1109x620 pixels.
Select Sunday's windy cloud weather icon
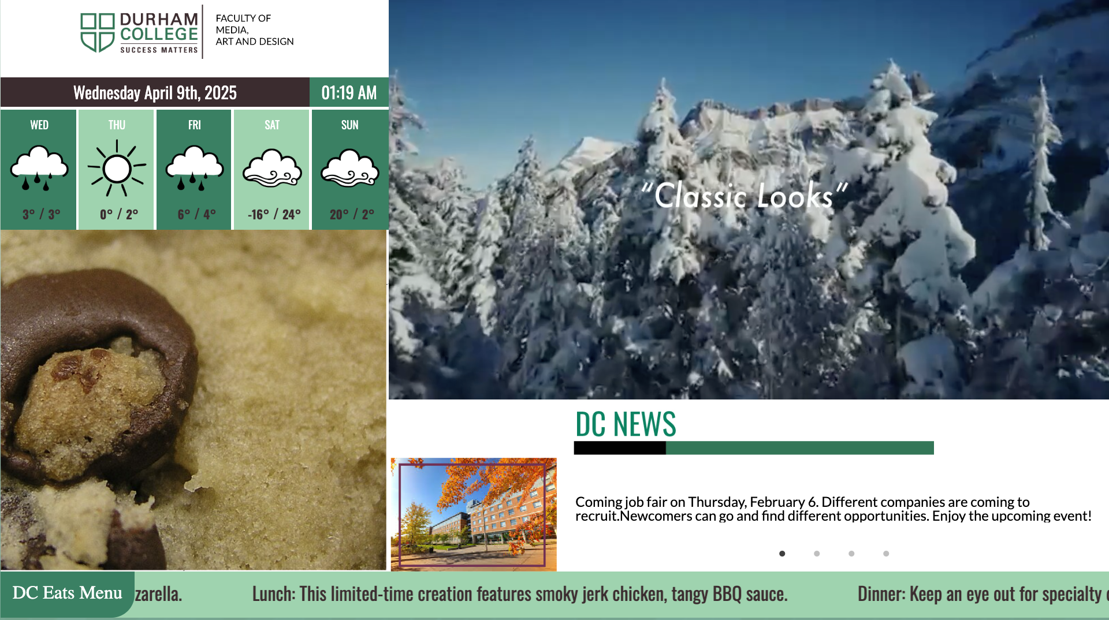click(x=350, y=168)
